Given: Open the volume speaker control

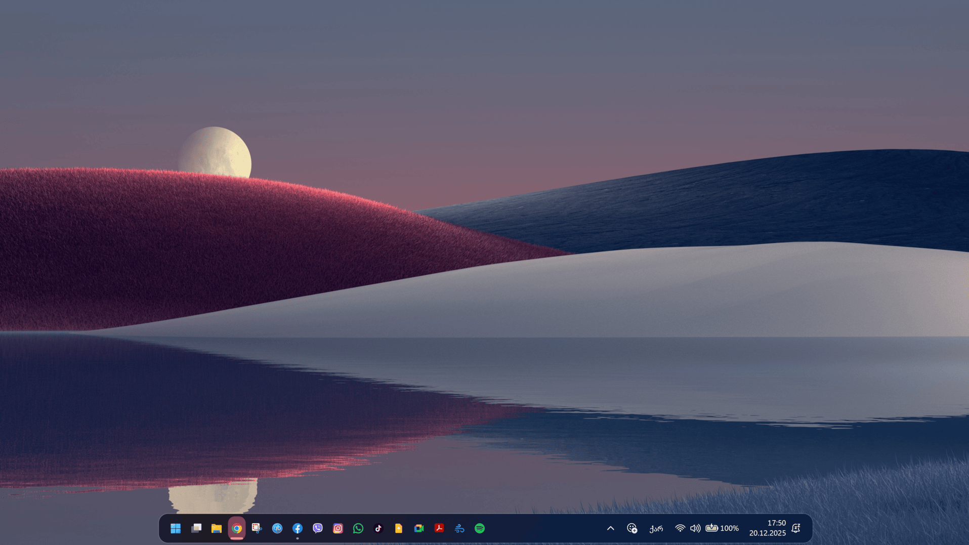Looking at the screenshot, I should tap(695, 528).
